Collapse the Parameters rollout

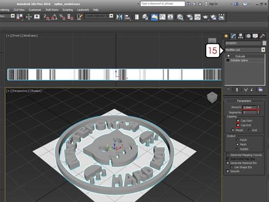tap(244, 101)
